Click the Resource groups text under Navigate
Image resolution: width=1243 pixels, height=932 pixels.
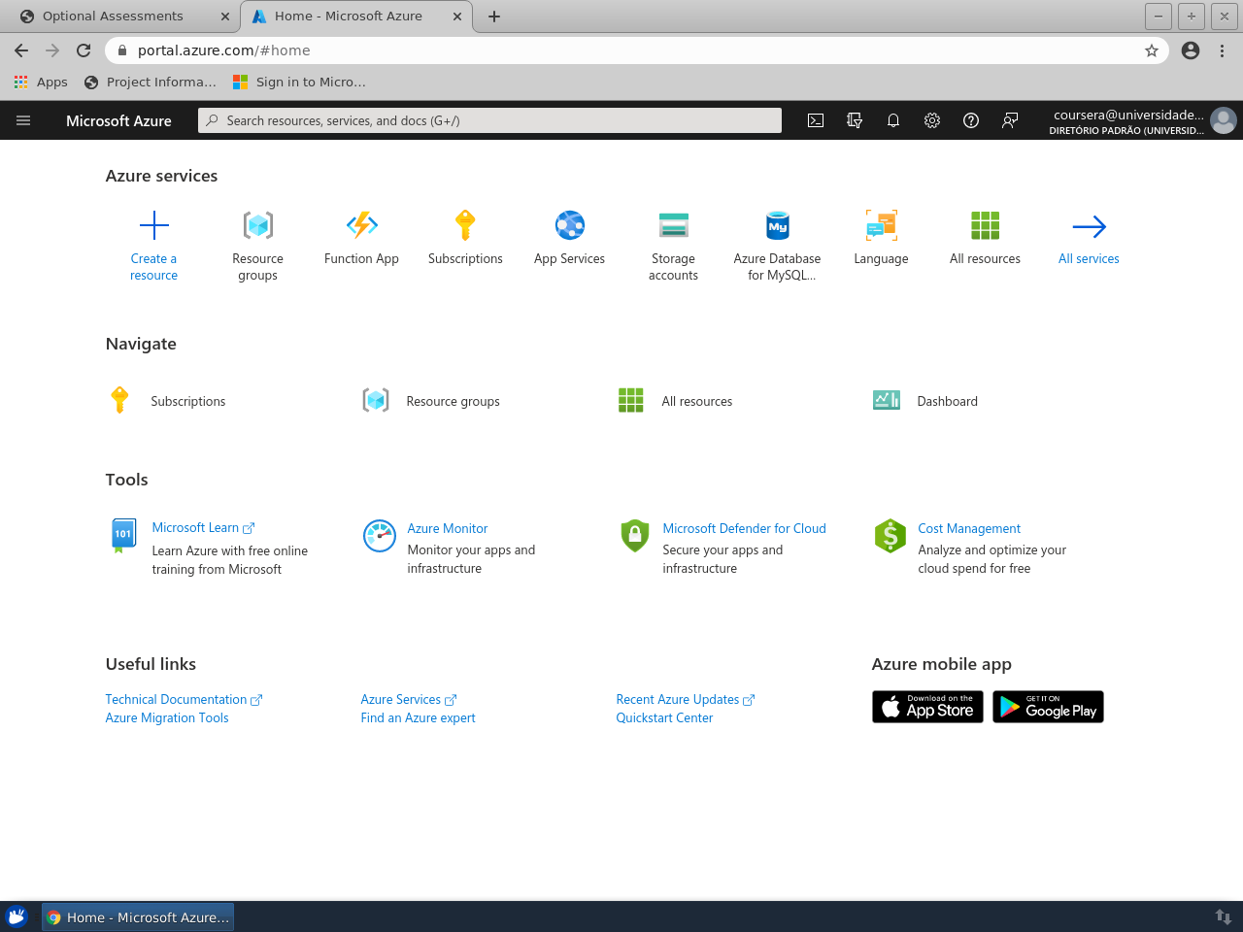[x=454, y=401]
